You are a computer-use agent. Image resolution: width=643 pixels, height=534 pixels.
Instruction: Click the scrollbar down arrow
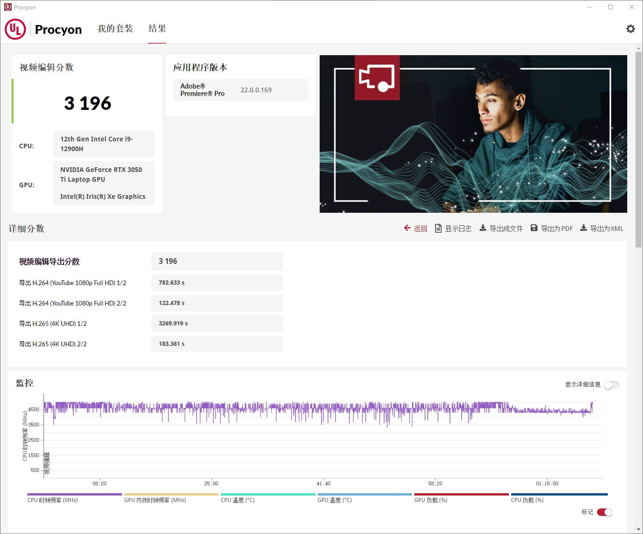[639, 529]
